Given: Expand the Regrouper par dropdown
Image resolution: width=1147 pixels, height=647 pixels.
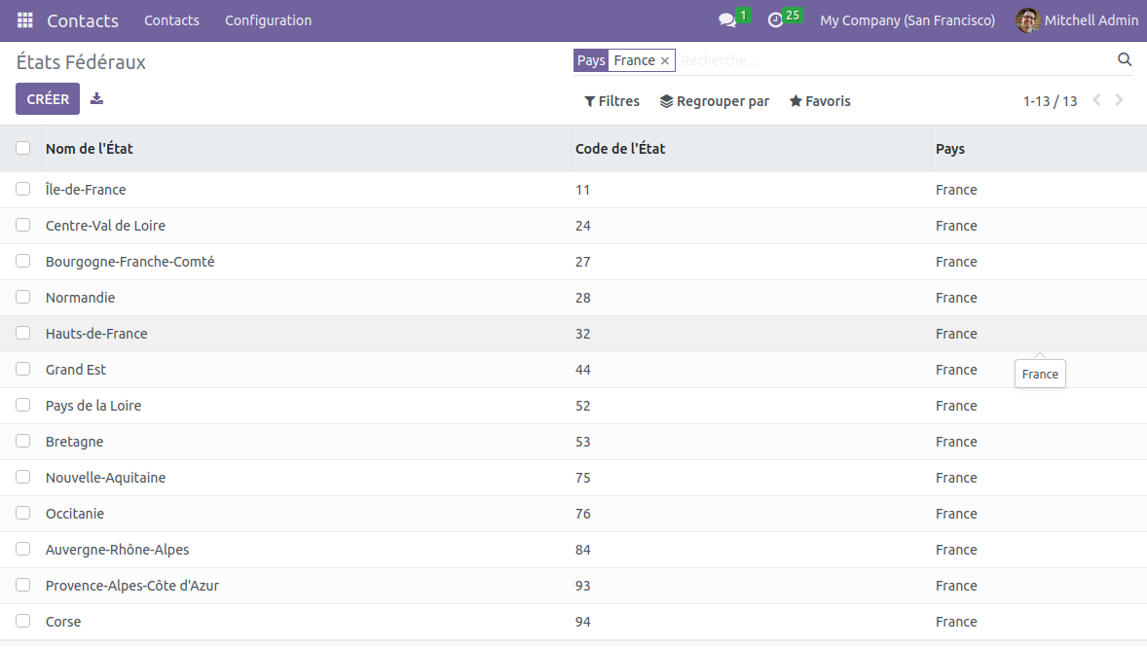Looking at the screenshot, I should pyautogui.click(x=714, y=101).
